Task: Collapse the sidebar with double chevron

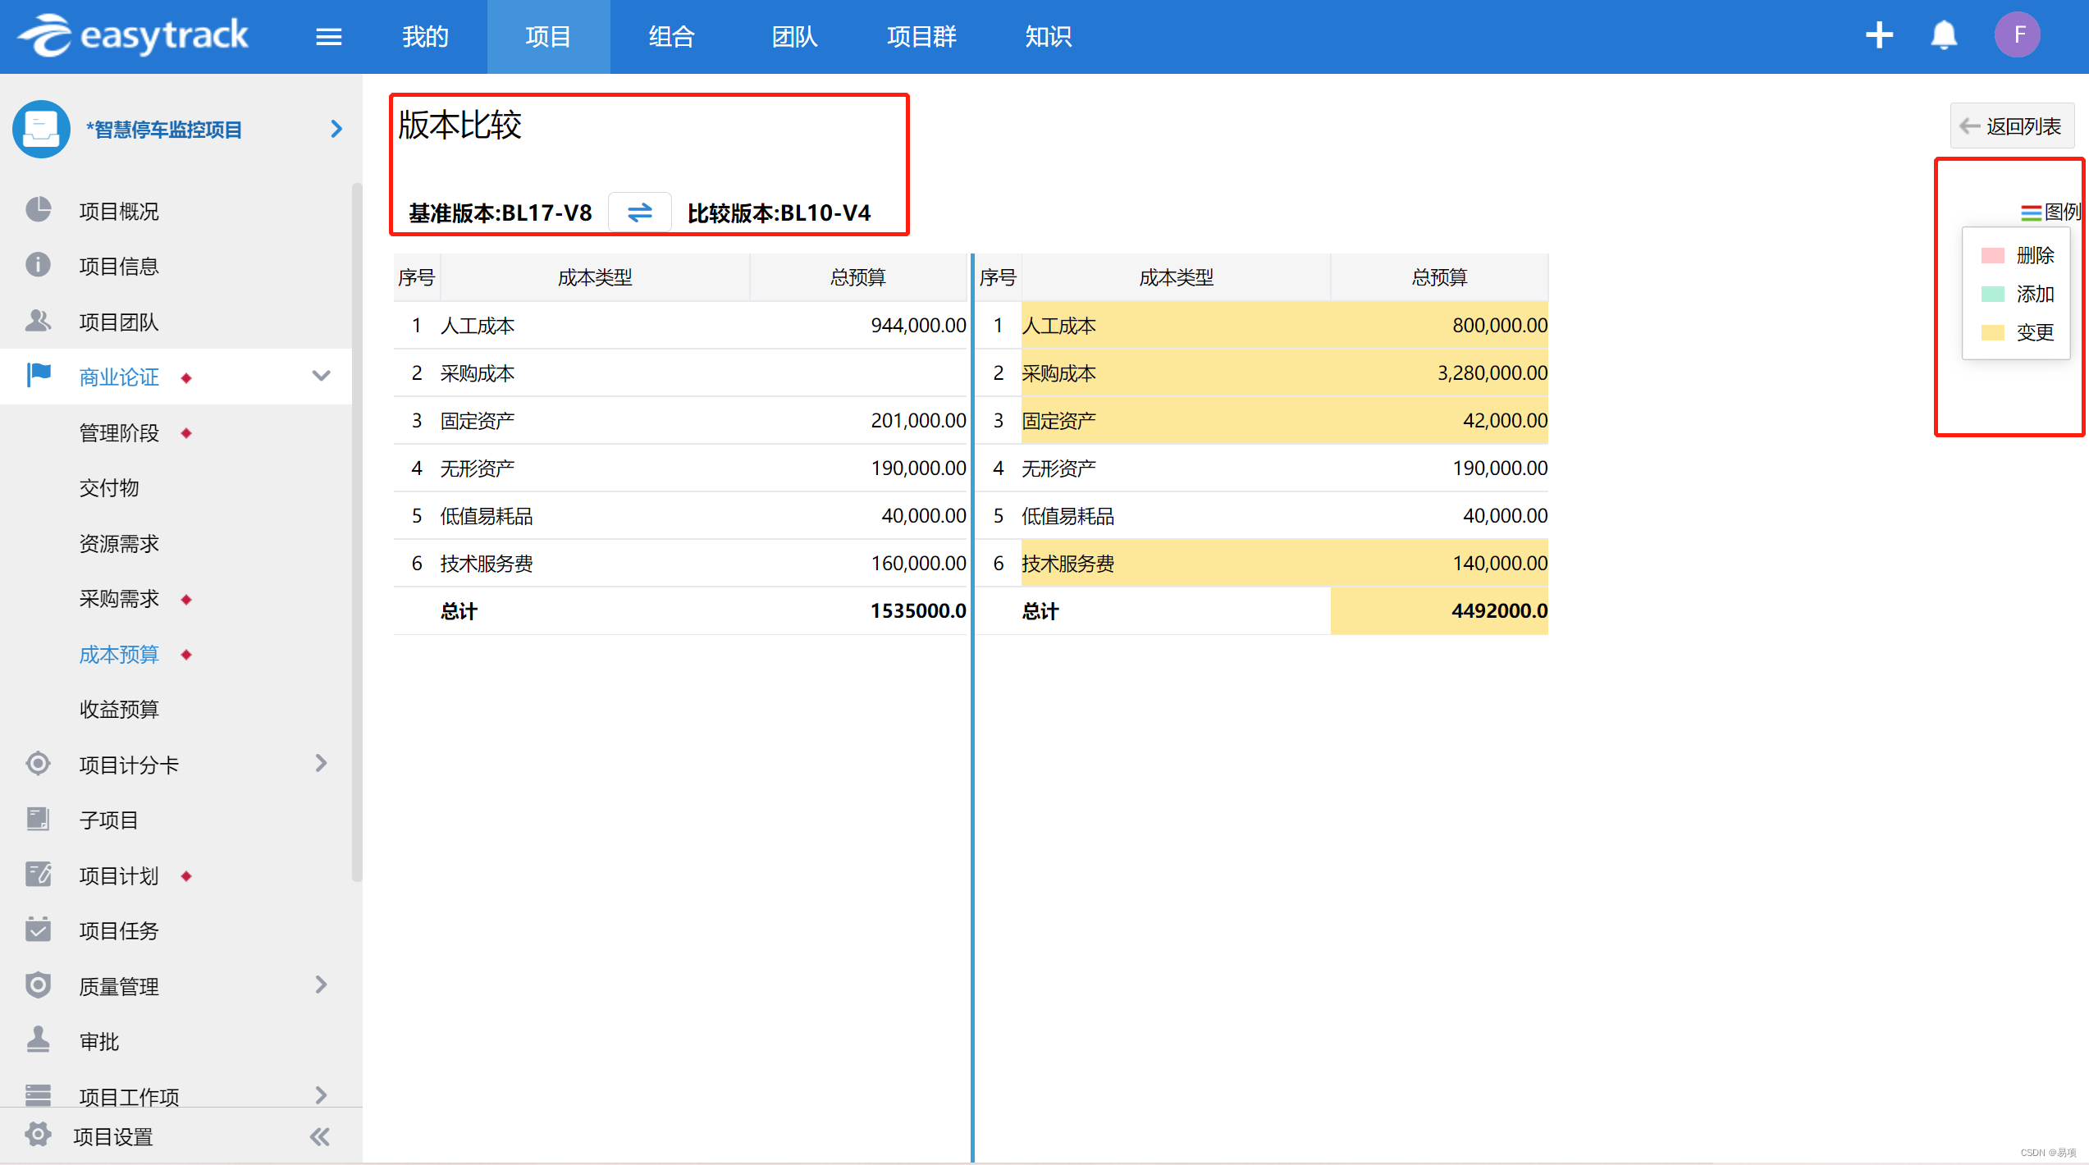Action: (x=320, y=1136)
